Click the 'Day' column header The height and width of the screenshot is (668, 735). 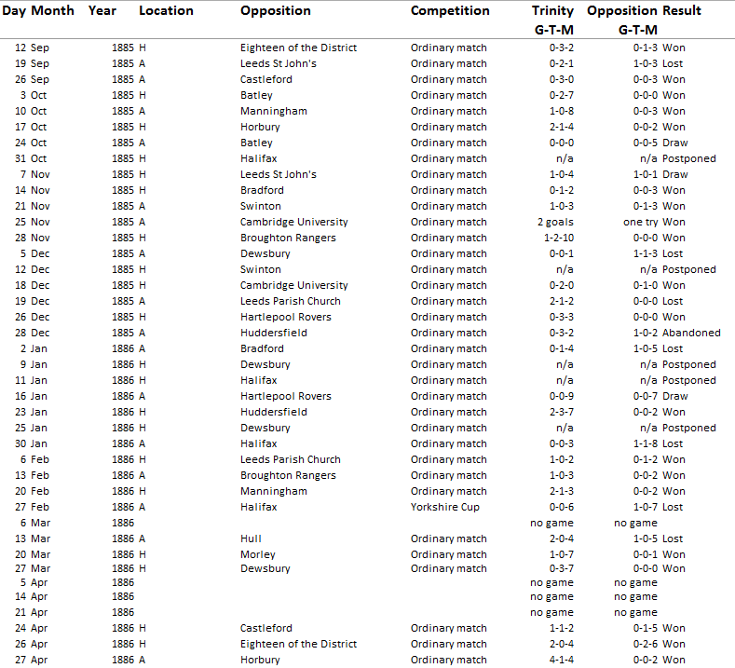[14, 11]
